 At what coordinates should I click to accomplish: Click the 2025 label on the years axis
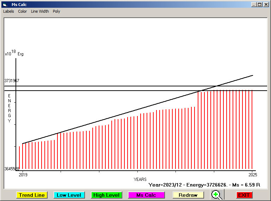(x=252, y=175)
